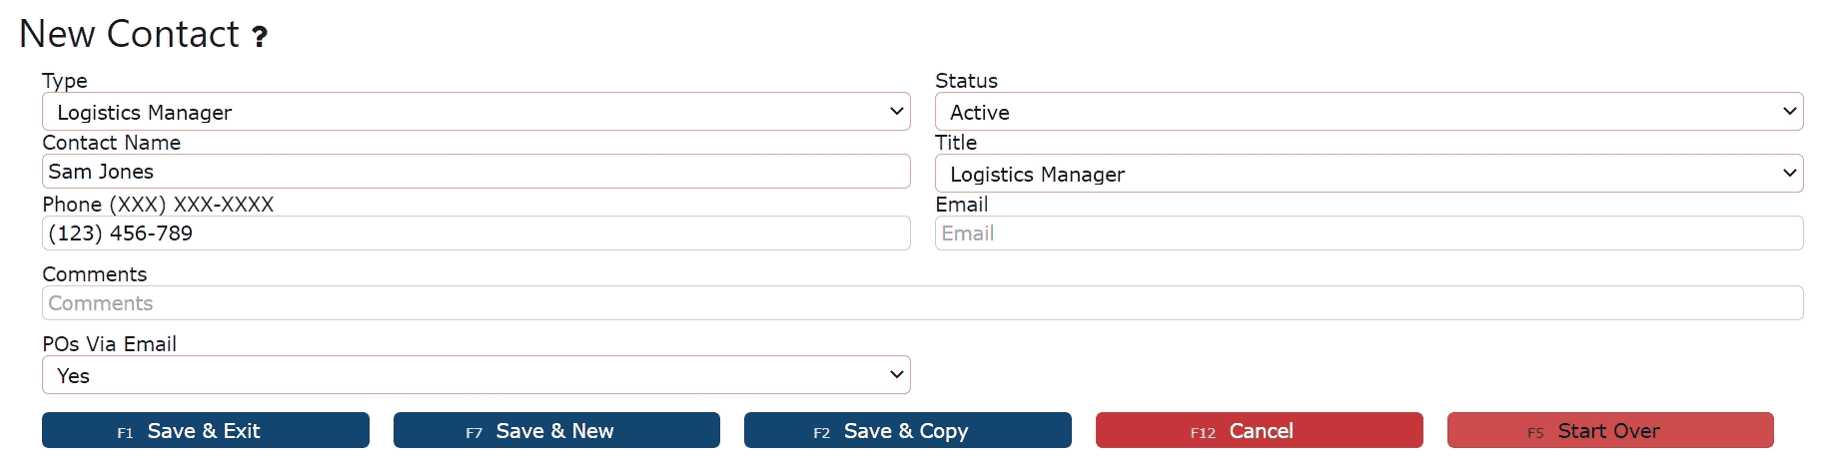The height and width of the screenshot is (460, 1846).
Task: Expand the Title dropdown
Action: coord(1368,174)
